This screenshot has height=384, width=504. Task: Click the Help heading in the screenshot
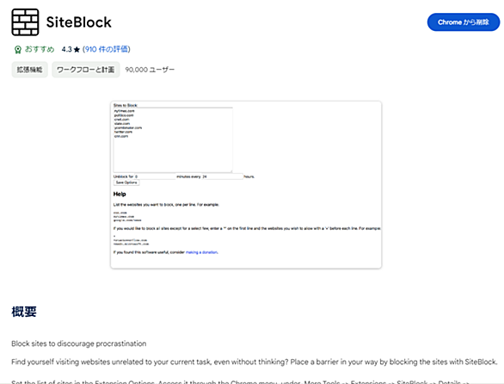click(120, 194)
